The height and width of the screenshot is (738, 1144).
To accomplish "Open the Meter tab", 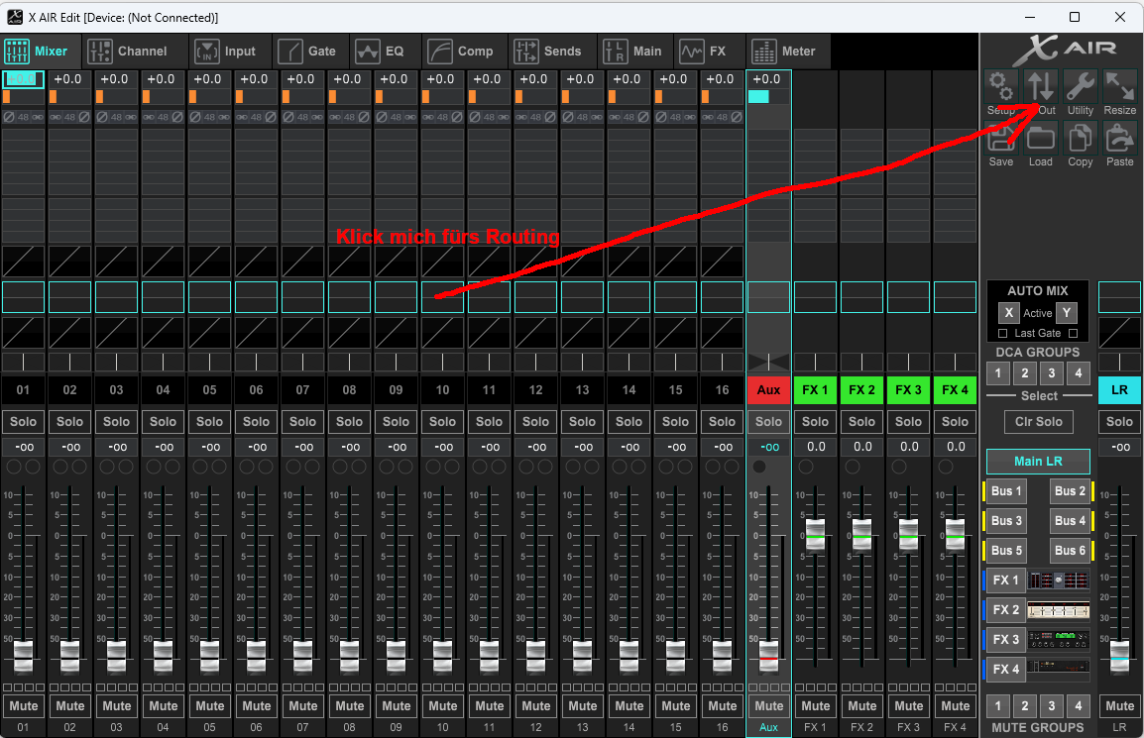I will point(784,52).
